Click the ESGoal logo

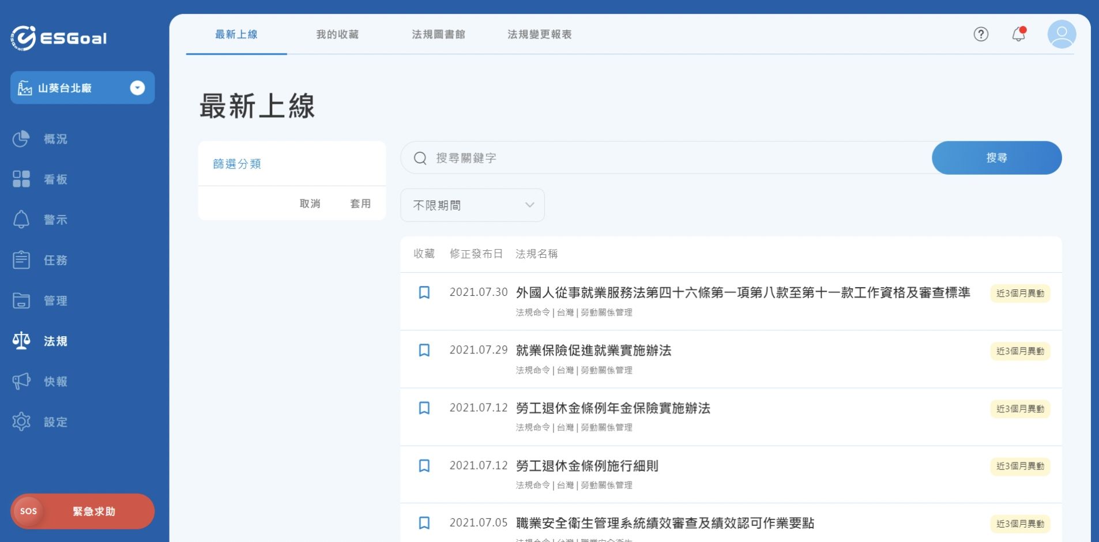(58, 38)
